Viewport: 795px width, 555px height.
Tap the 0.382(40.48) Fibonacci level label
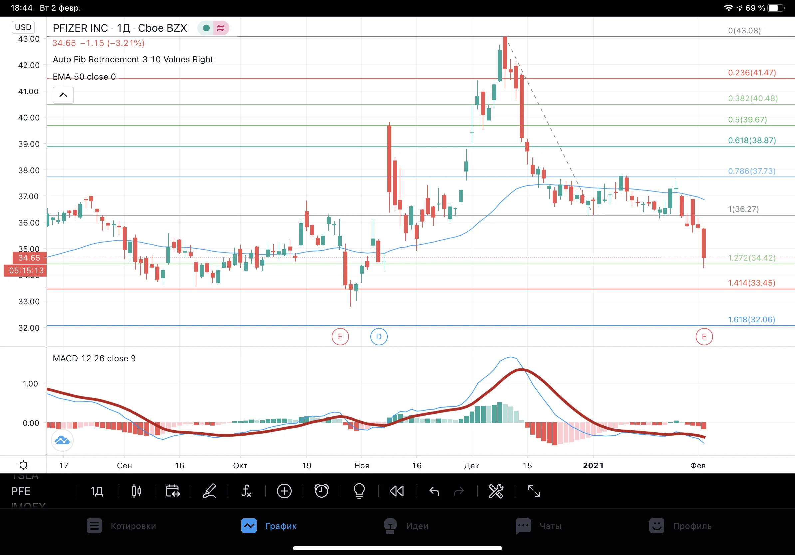point(753,98)
